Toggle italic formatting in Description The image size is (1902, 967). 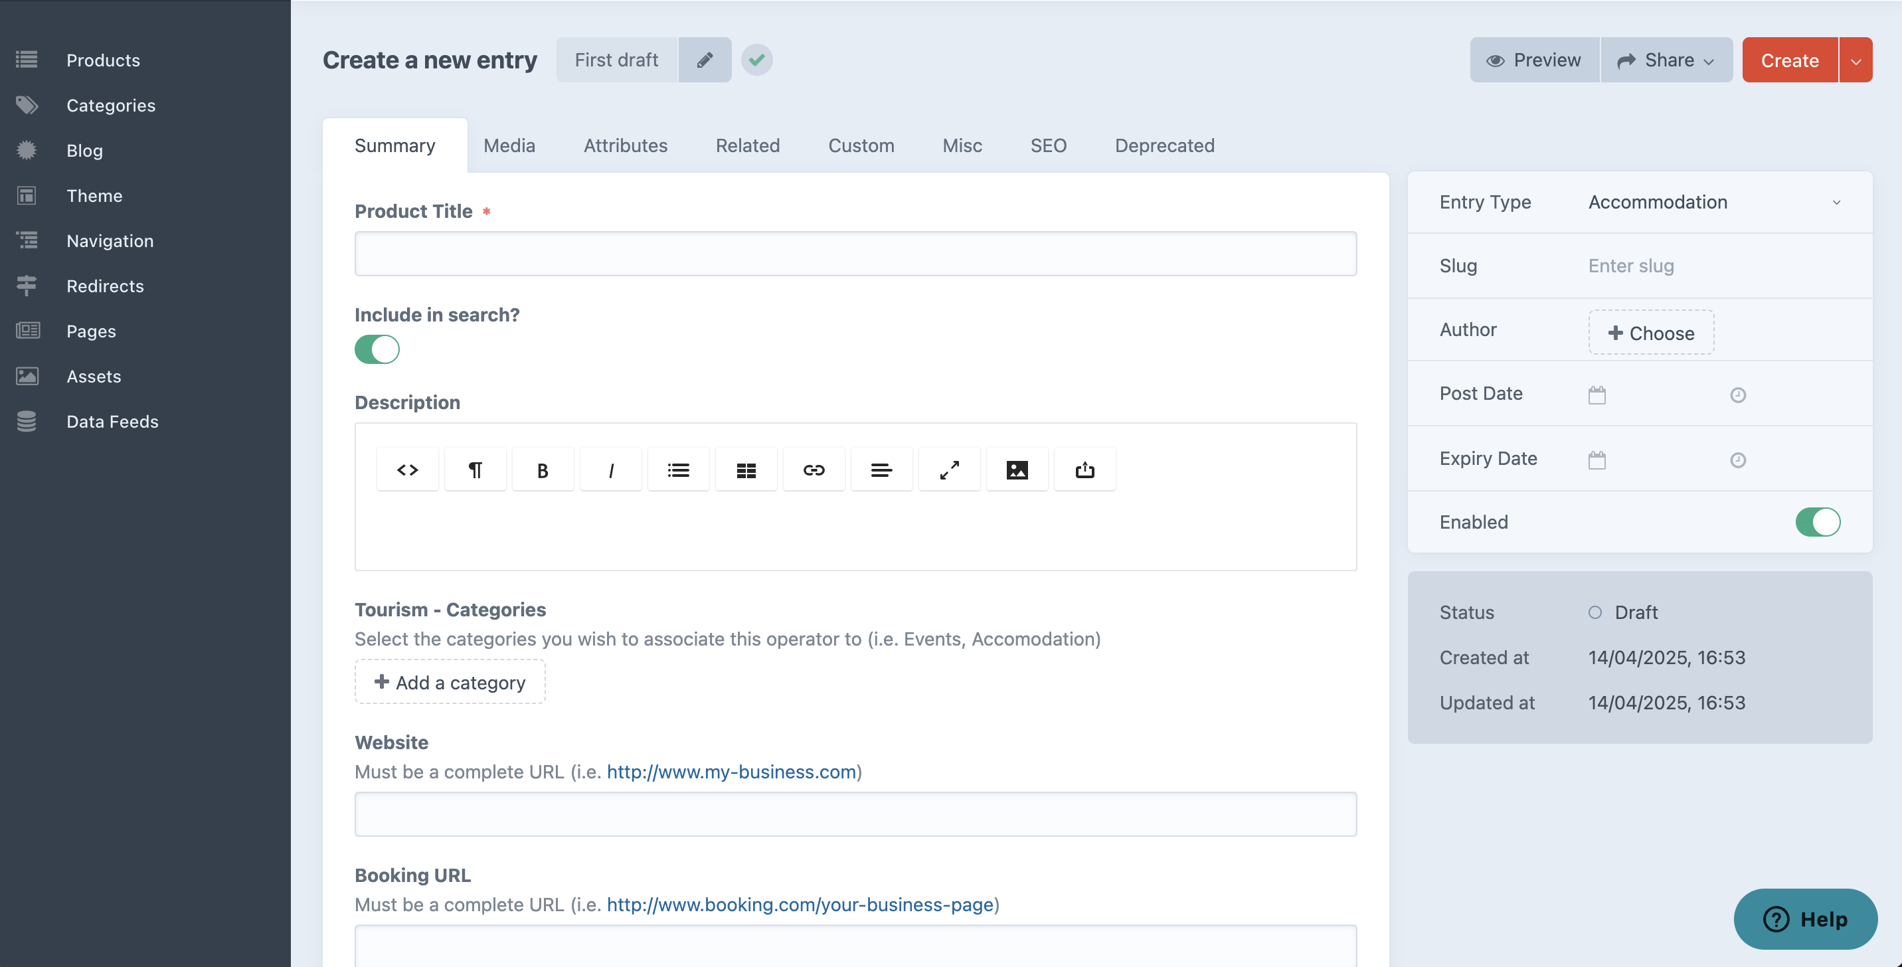(610, 470)
